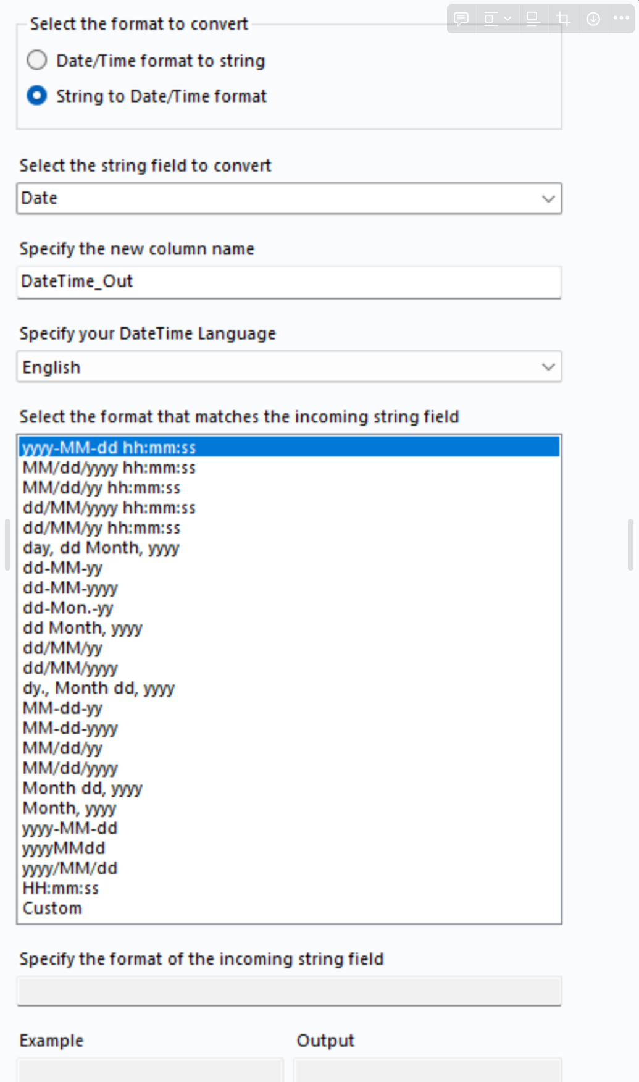Click the comment icon in the image toolbar
Viewport: 639px width, 1082px height.
461,19
